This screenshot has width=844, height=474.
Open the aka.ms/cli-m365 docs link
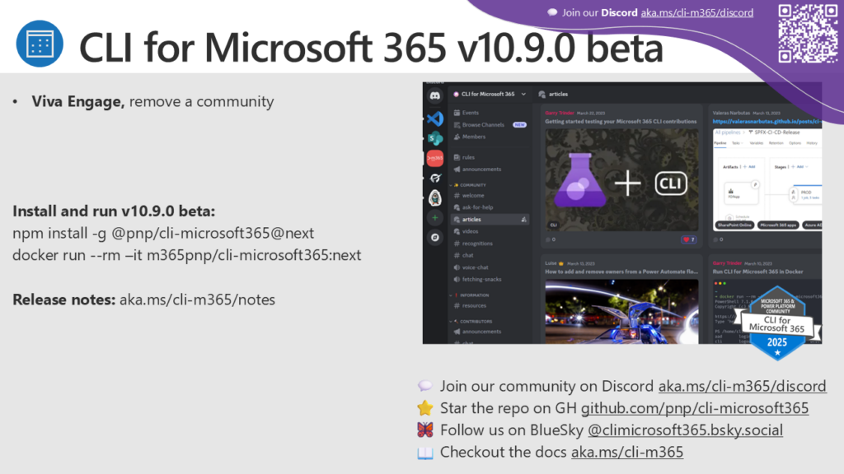pos(627,452)
